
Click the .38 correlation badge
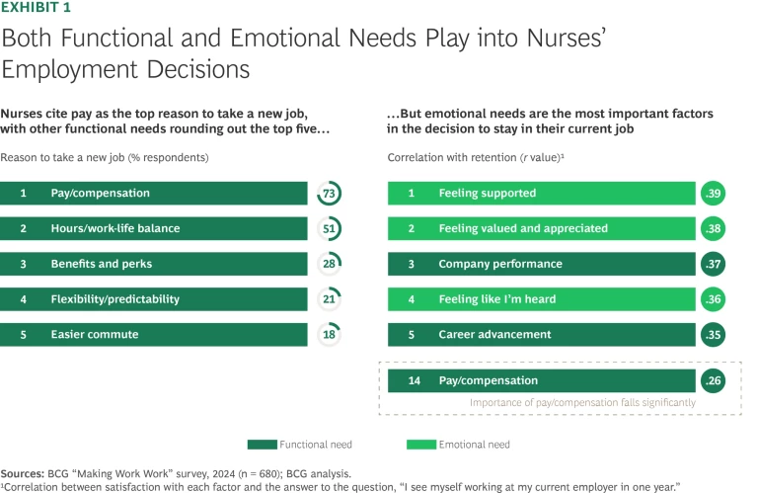coord(713,228)
